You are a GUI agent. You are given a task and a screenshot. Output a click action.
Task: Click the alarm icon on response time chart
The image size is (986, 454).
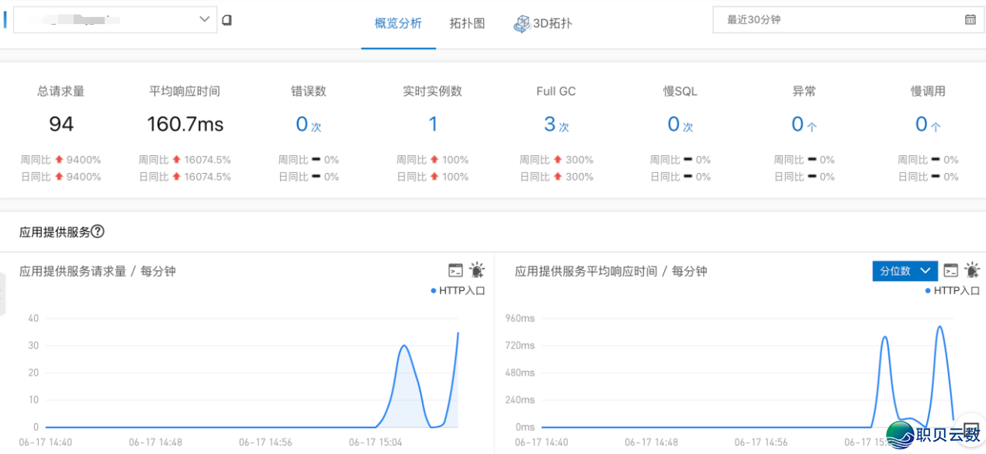pyautogui.click(x=971, y=270)
